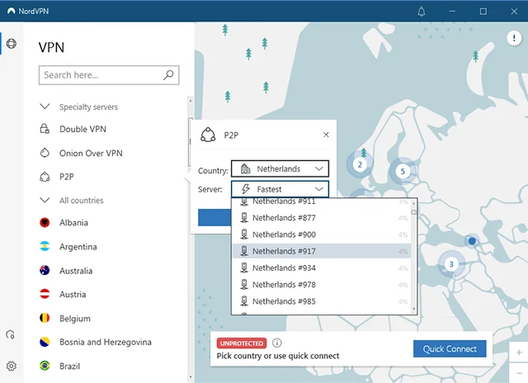
Task: Select Netherlands #985 server
Action: point(322,301)
